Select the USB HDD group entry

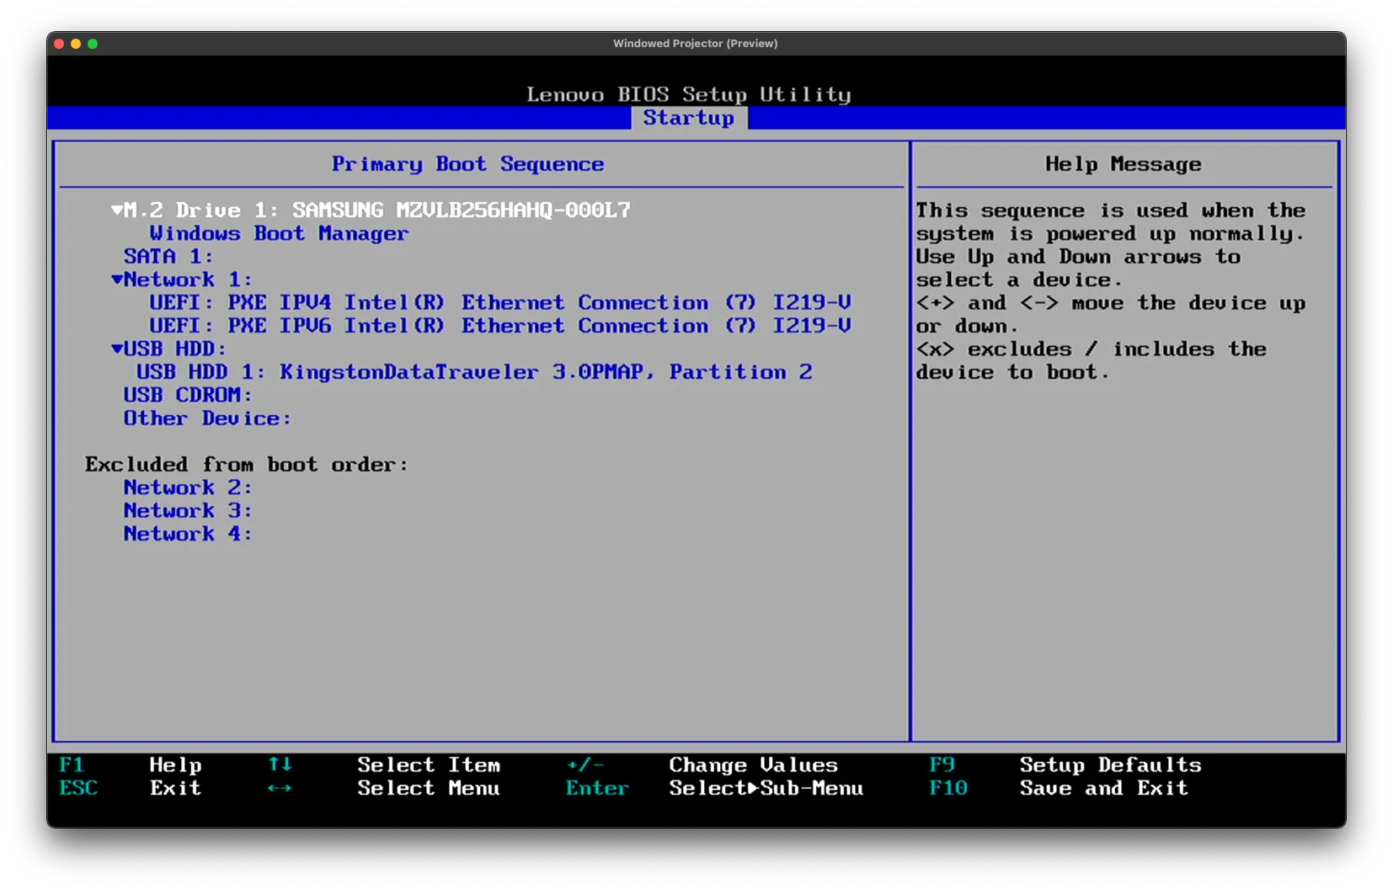pyautogui.click(x=175, y=349)
